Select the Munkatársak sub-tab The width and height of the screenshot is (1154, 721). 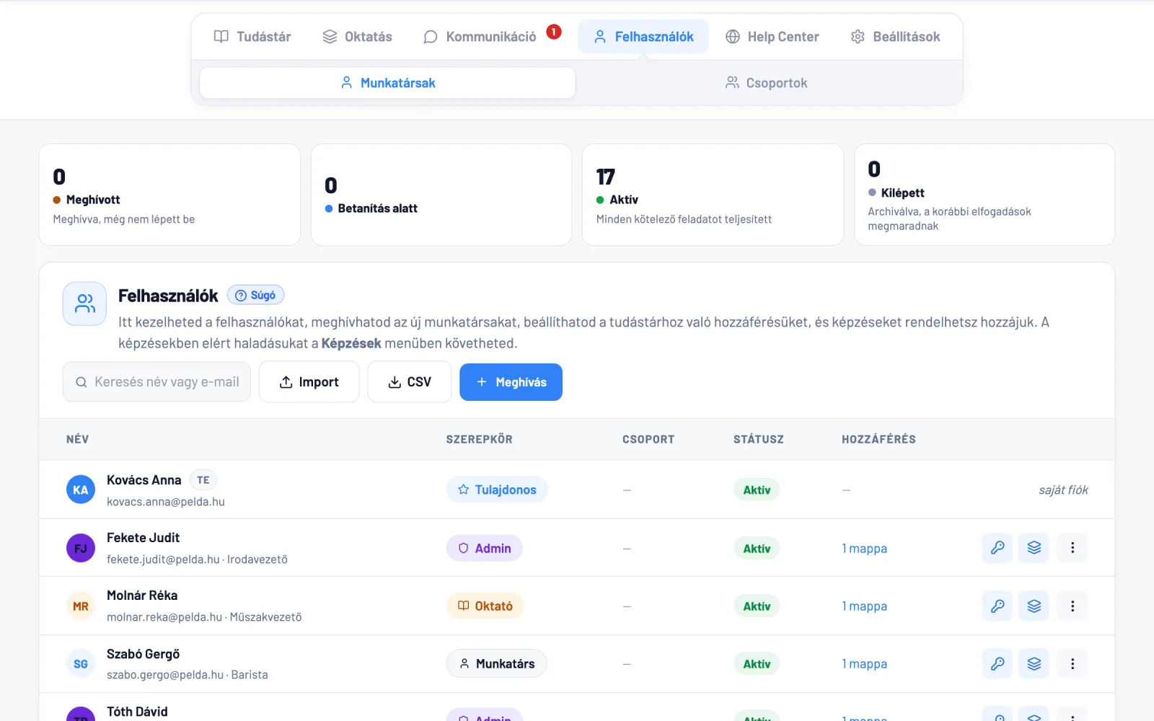tap(387, 83)
